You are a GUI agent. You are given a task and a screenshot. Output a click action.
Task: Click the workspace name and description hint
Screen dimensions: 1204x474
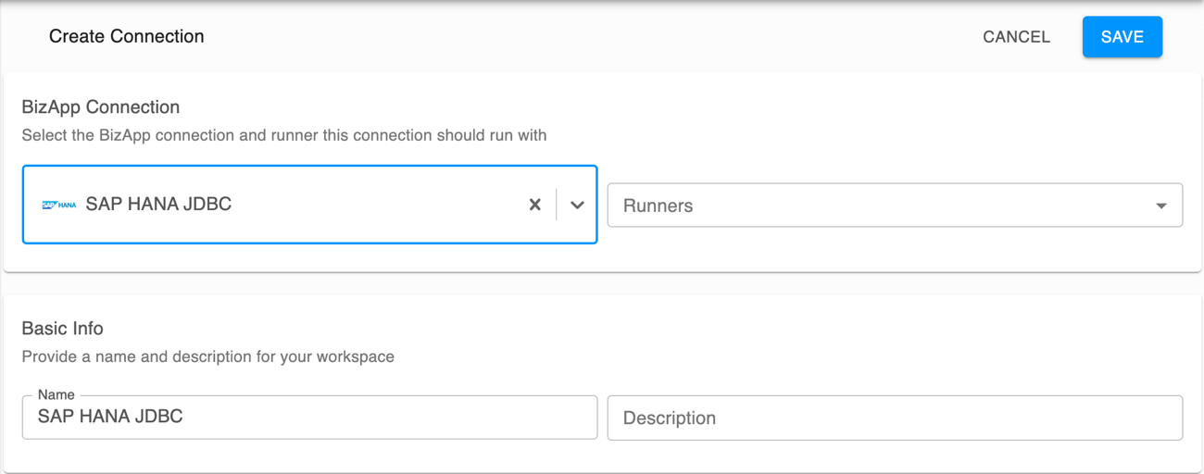pyautogui.click(x=207, y=357)
